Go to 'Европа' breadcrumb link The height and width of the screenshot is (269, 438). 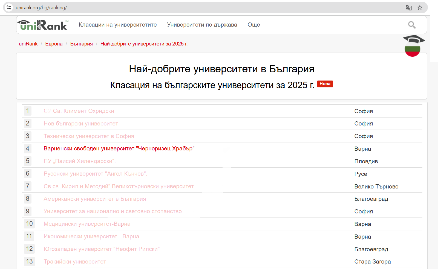54,44
